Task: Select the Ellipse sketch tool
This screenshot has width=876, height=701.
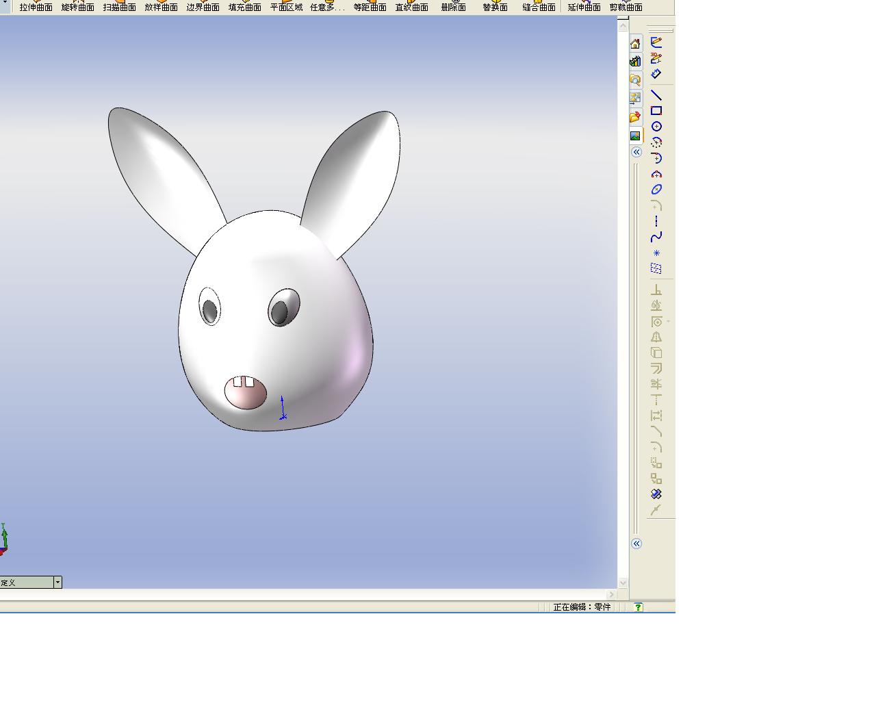Action: [x=656, y=190]
